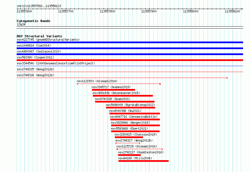This screenshot has height=172, width=251.
Task: Click esv2748326 (Wong2012b) label
Action: click(36, 75)
